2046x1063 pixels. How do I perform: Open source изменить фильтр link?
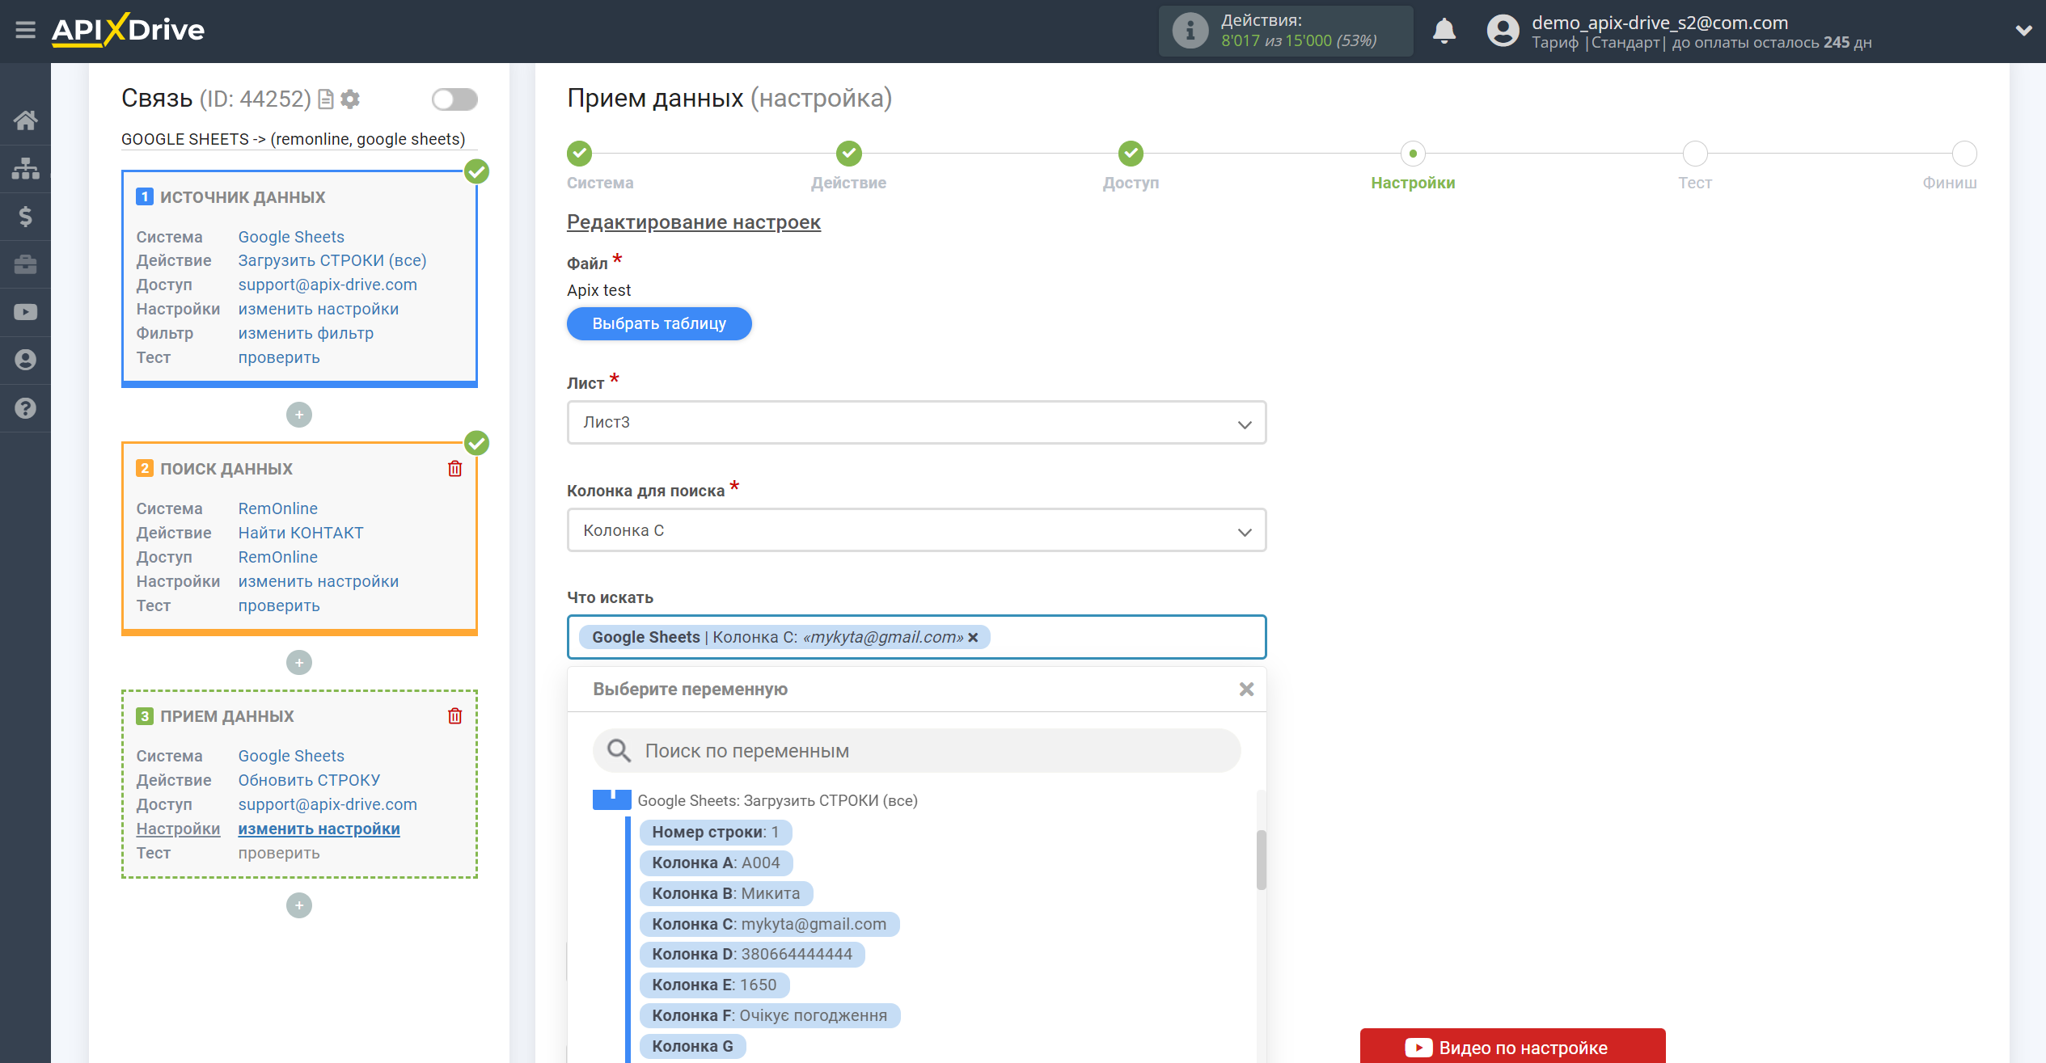[306, 334]
